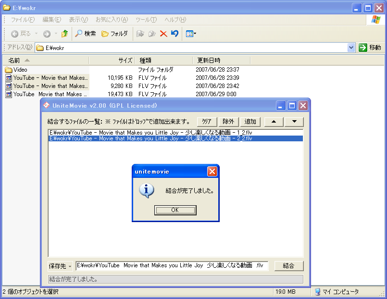
Task: Click the クリア button in UniteMovie
Action: coord(207,122)
